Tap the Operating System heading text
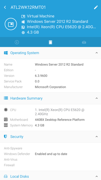 click(25, 53)
